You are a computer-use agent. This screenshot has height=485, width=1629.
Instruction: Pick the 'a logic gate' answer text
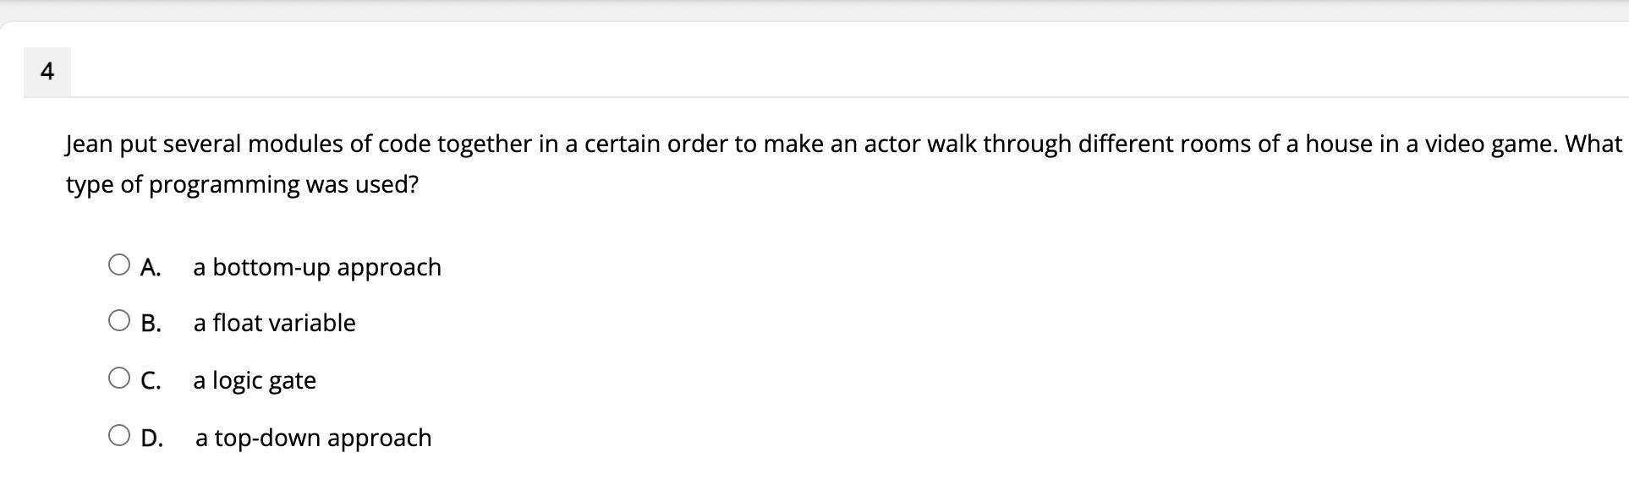click(255, 380)
